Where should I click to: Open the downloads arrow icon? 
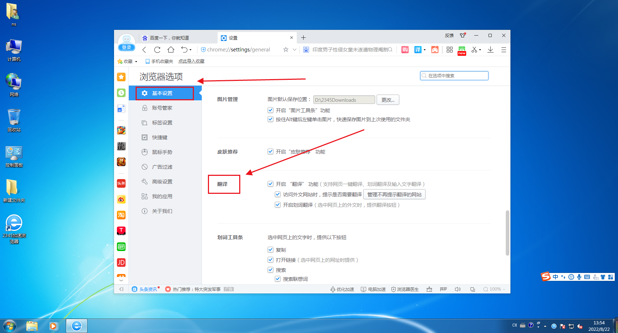[x=490, y=50]
